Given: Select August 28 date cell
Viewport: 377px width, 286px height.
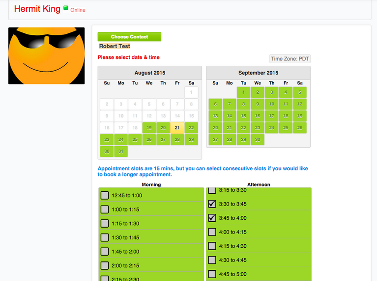Looking at the screenshot, I should (177, 139).
